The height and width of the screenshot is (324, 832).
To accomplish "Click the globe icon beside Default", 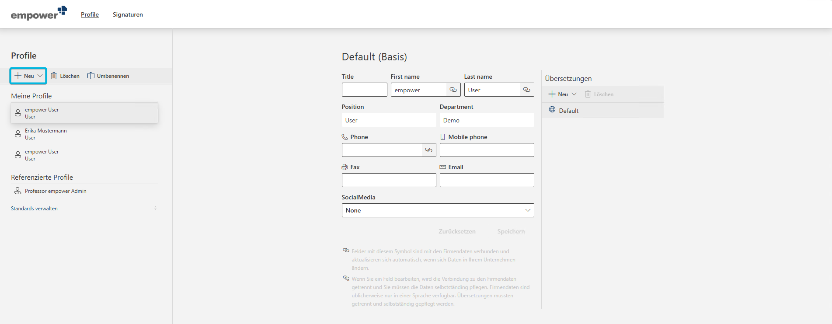I will [x=552, y=109].
